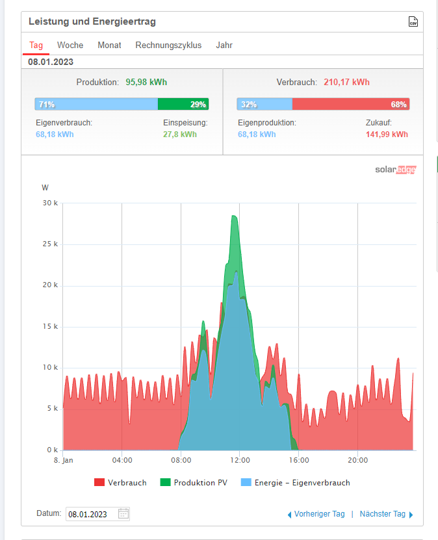Export chart data via CSV icon
The image size is (438, 540).
pos(413,21)
